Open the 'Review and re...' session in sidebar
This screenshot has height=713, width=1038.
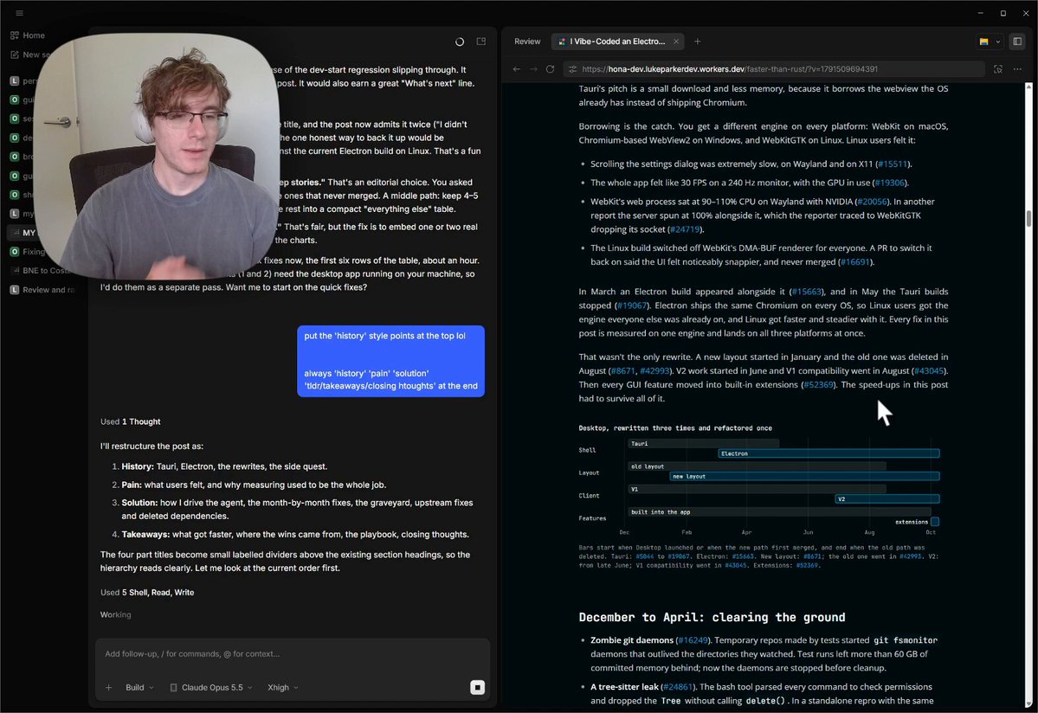pyautogui.click(x=43, y=290)
